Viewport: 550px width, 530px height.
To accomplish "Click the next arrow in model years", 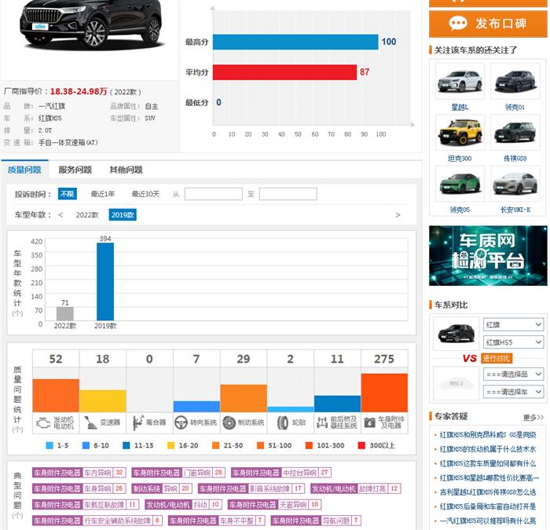I will [x=398, y=215].
